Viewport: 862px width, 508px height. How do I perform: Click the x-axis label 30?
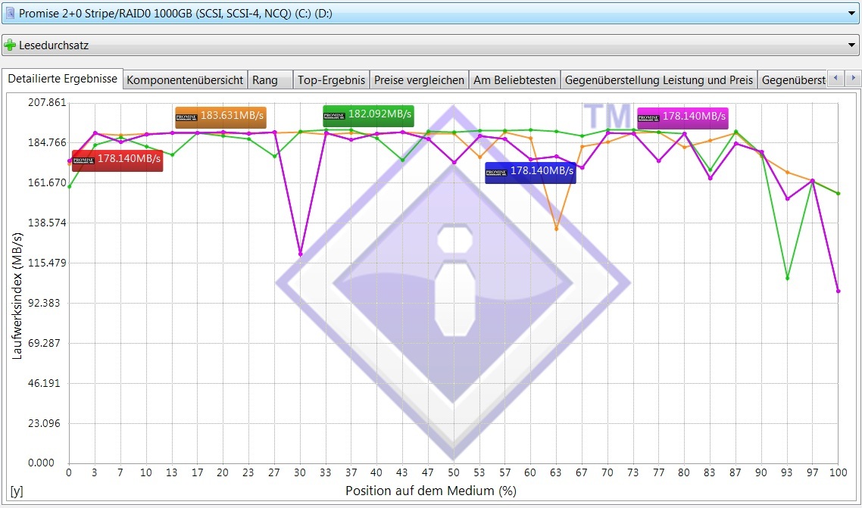300,473
